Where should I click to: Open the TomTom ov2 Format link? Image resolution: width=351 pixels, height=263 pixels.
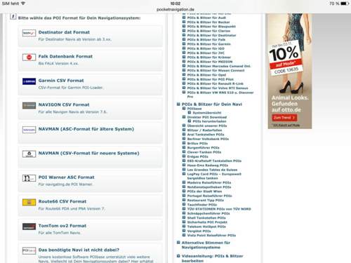click(x=62, y=226)
